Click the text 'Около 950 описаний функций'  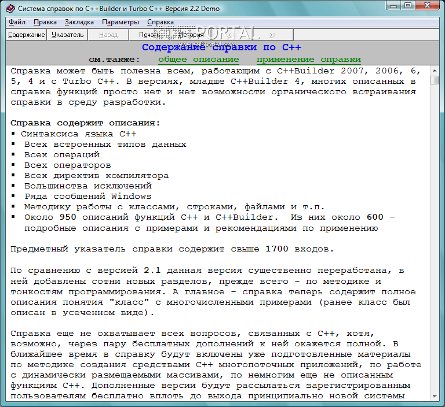(101, 217)
